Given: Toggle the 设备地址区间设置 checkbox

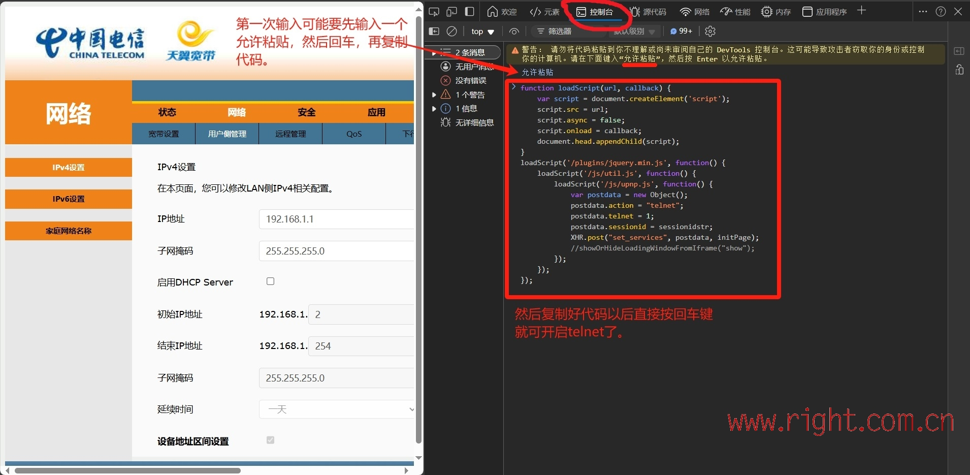Looking at the screenshot, I should 270,440.
